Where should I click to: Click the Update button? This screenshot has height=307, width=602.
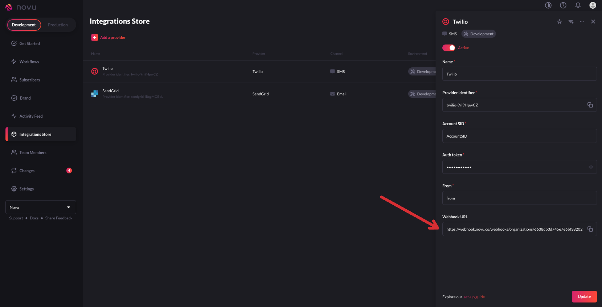[584, 297]
